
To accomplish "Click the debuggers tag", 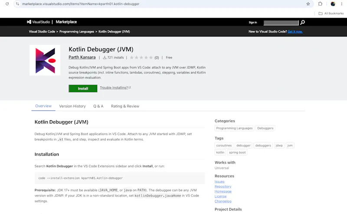I will 263,145.
